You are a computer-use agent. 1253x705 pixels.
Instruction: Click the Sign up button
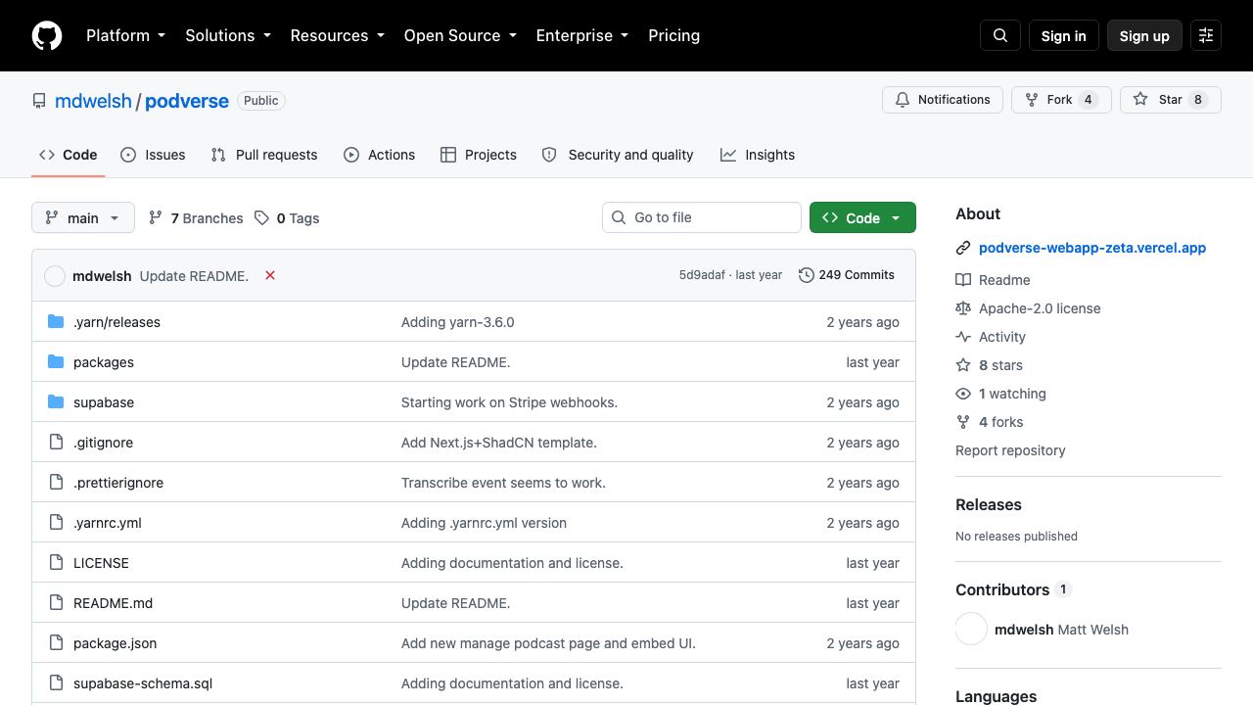point(1144,35)
